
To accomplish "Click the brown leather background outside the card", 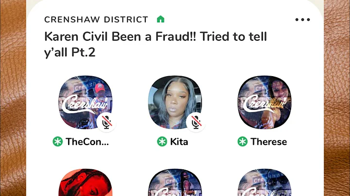I will (13, 98).
